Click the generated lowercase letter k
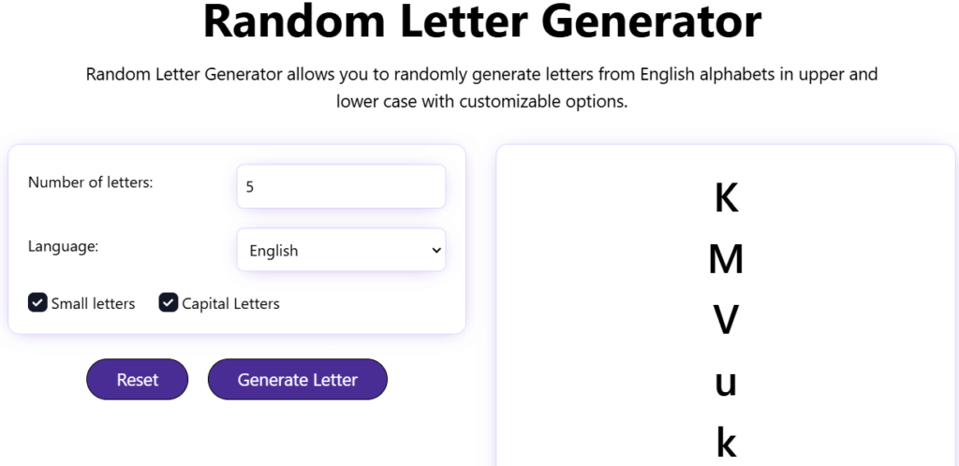959x466 pixels. point(726,442)
